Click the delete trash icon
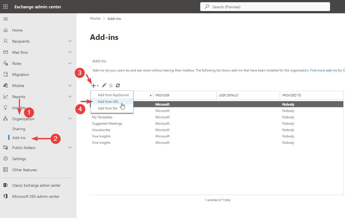Image resolution: width=345 pixels, height=218 pixels. click(x=111, y=86)
